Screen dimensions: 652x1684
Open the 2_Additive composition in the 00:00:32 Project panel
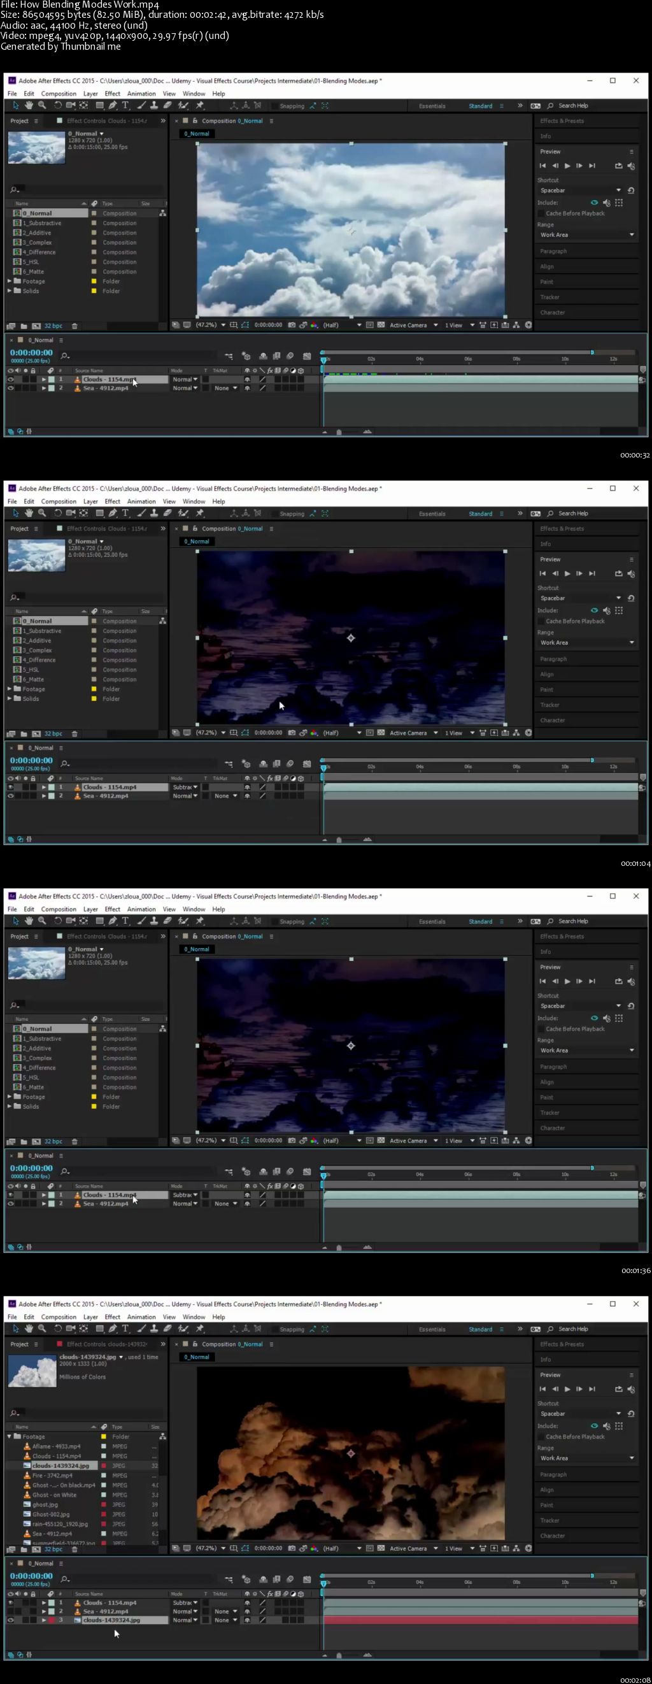[36, 233]
